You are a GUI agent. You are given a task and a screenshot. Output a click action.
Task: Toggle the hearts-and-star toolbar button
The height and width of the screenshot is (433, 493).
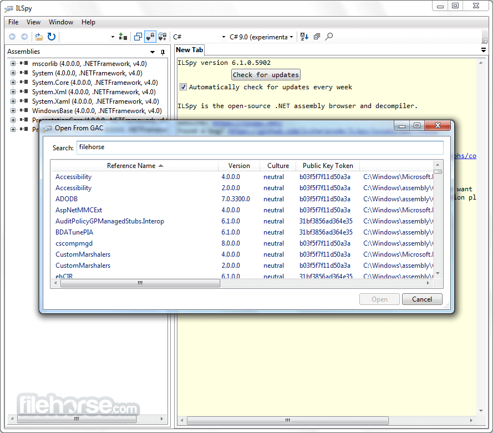point(162,37)
